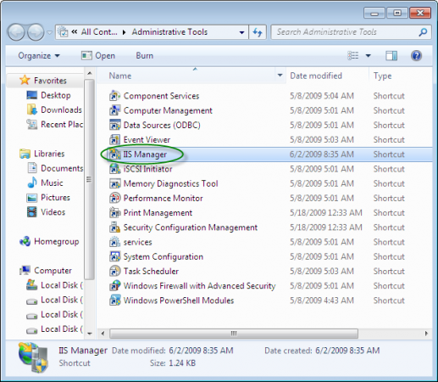Click the horizontal scrollbar right arrow
Image resolution: width=438 pixels, height=382 pixels.
click(426, 334)
